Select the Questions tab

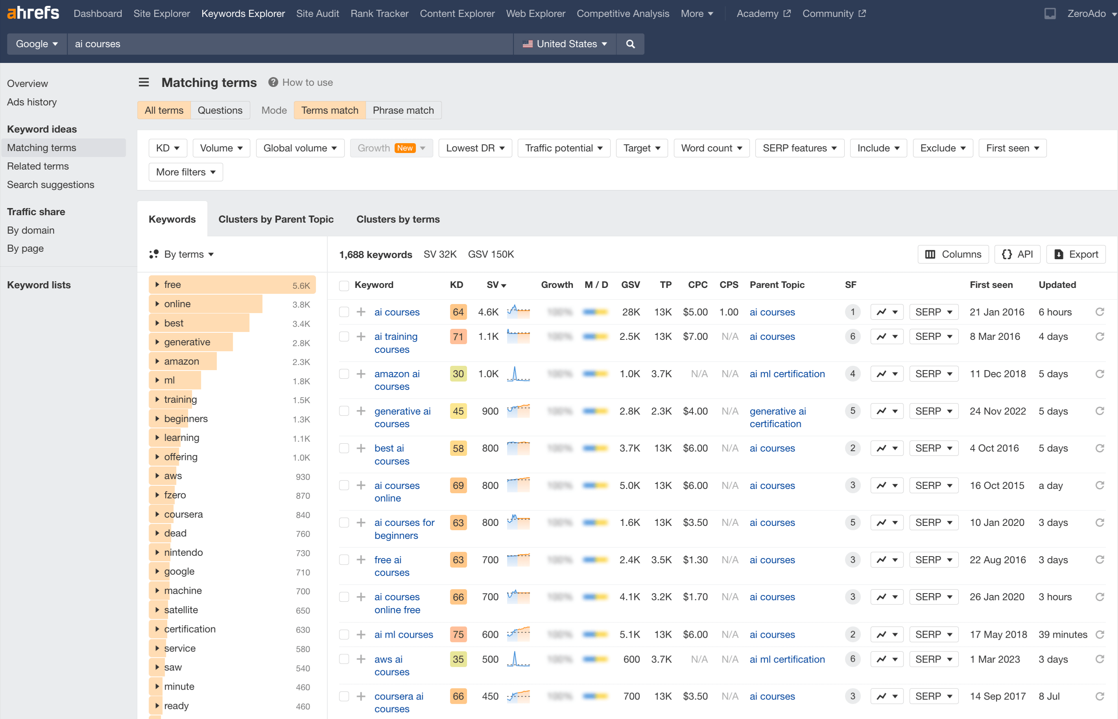pos(220,110)
